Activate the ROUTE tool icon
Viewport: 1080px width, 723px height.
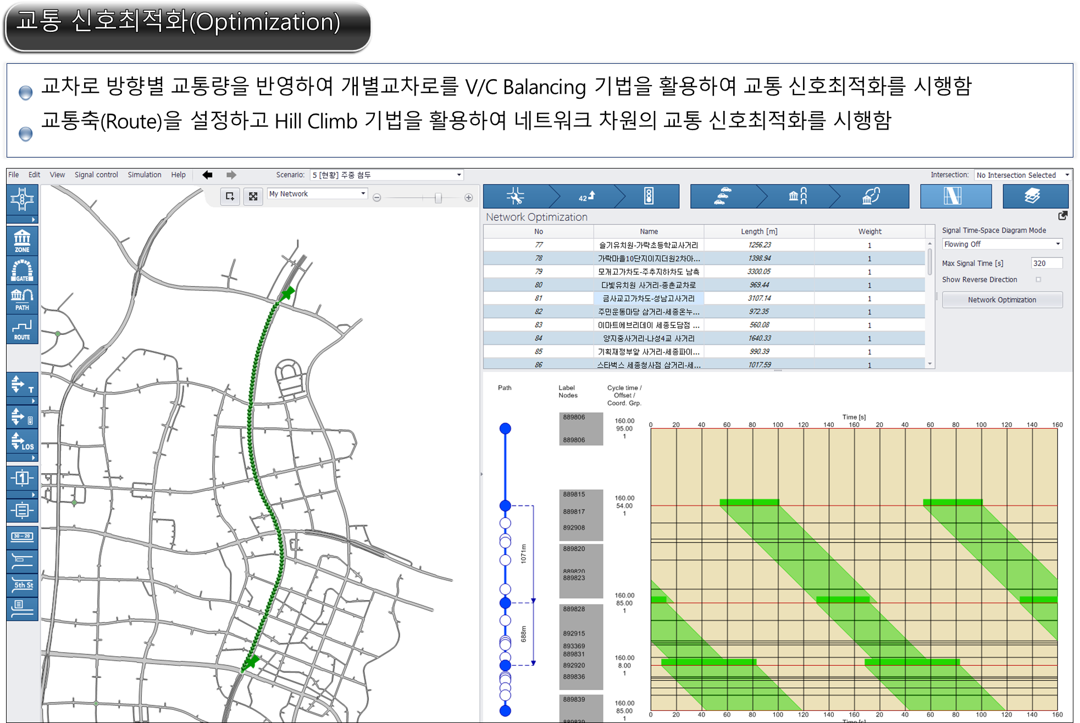22,329
